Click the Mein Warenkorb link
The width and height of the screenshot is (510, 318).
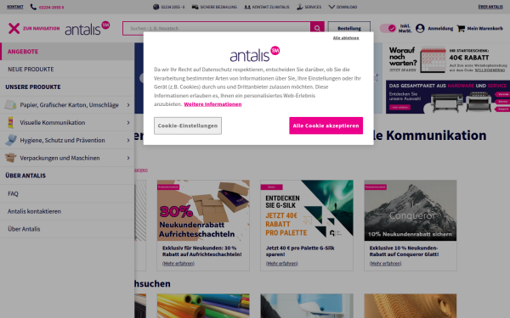(x=485, y=29)
